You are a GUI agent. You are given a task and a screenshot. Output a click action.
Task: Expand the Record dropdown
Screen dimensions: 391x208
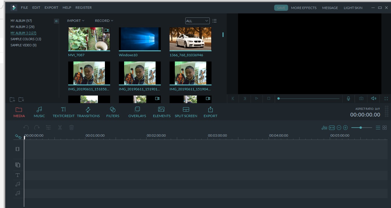pyautogui.click(x=104, y=21)
